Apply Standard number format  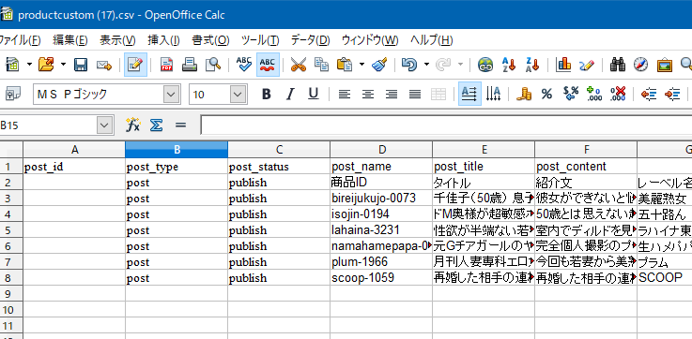pyautogui.click(x=571, y=94)
